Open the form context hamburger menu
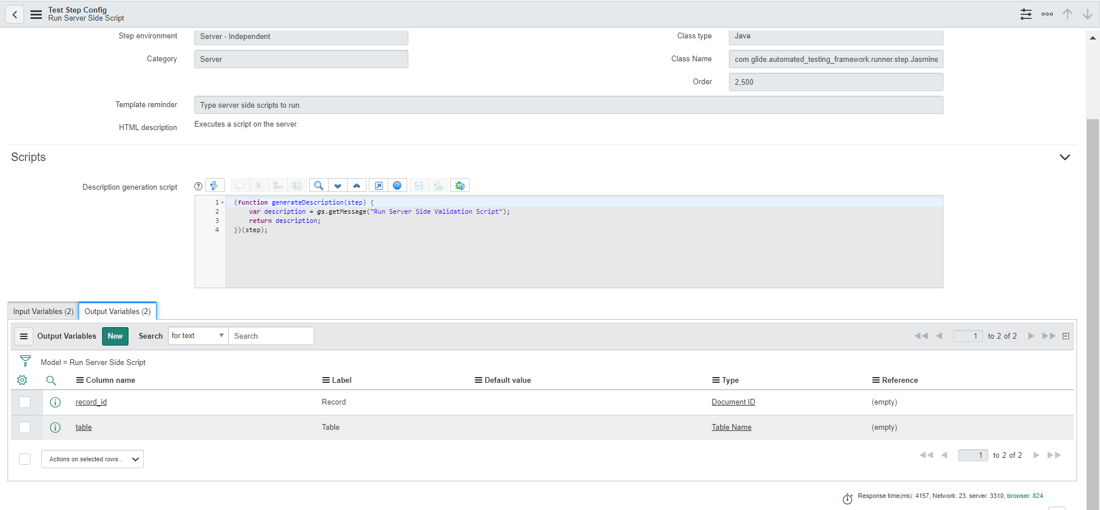Image resolution: width=1100 pixels, height=510 pixels. 36,15
